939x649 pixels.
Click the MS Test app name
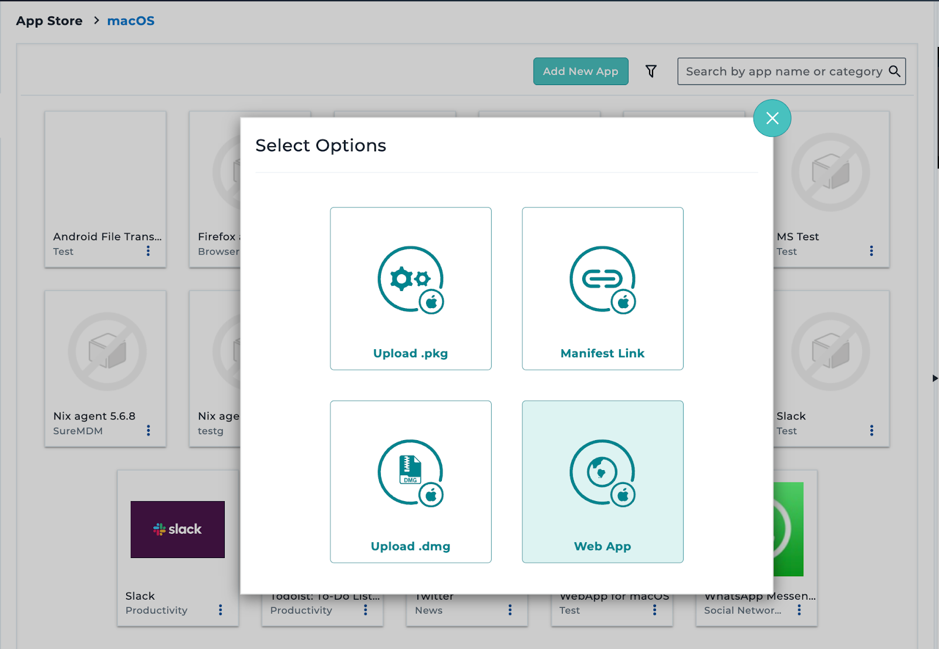[798, 236]
